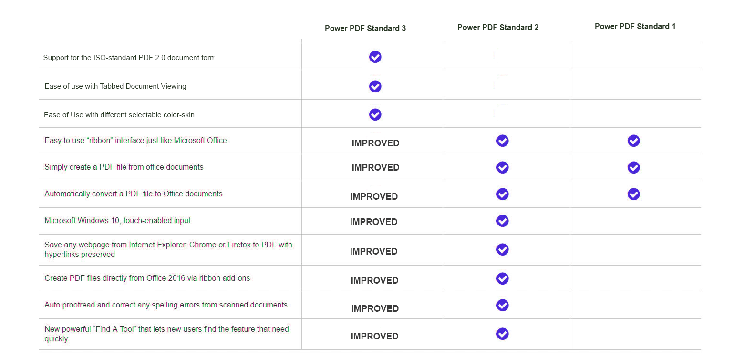Select the Power PDF Standard 2 column header

click(498, 27)
